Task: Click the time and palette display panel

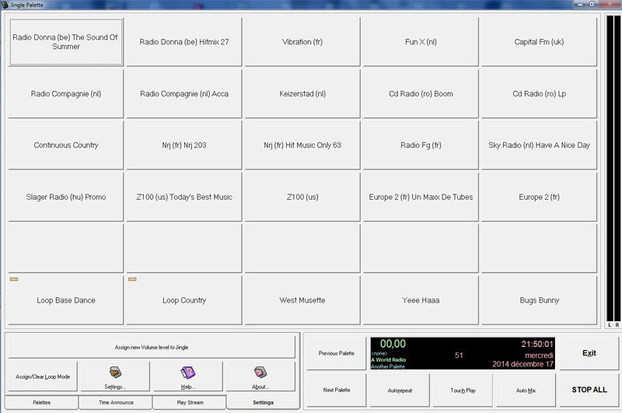Action: coord(462,353)
